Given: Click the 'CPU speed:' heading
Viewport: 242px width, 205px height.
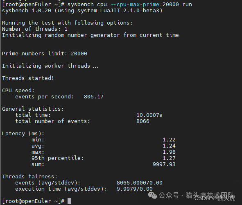Looking at the screenshot, I should (18, 91).
